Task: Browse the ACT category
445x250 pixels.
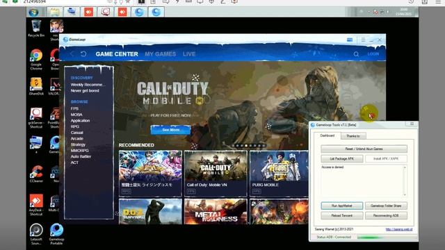Action: point(74,162)
